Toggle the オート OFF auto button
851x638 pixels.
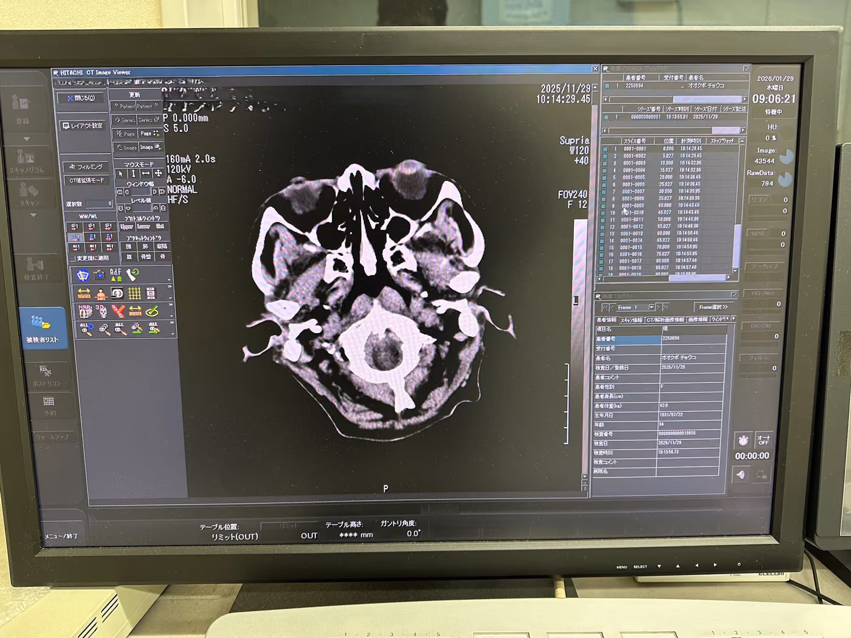pyautogui.click(x=763, y=440)
